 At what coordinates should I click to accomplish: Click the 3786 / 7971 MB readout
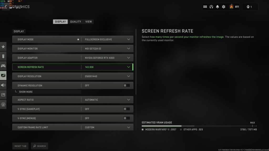click(x=249, y=130)
